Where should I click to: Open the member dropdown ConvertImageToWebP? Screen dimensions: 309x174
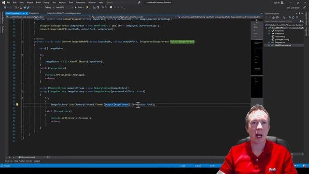[x=220, y=17]
